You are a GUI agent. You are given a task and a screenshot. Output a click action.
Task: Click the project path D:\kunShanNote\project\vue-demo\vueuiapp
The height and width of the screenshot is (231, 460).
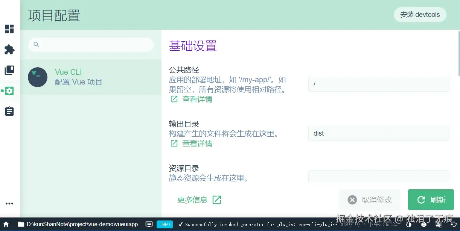(x=82, y=224)
